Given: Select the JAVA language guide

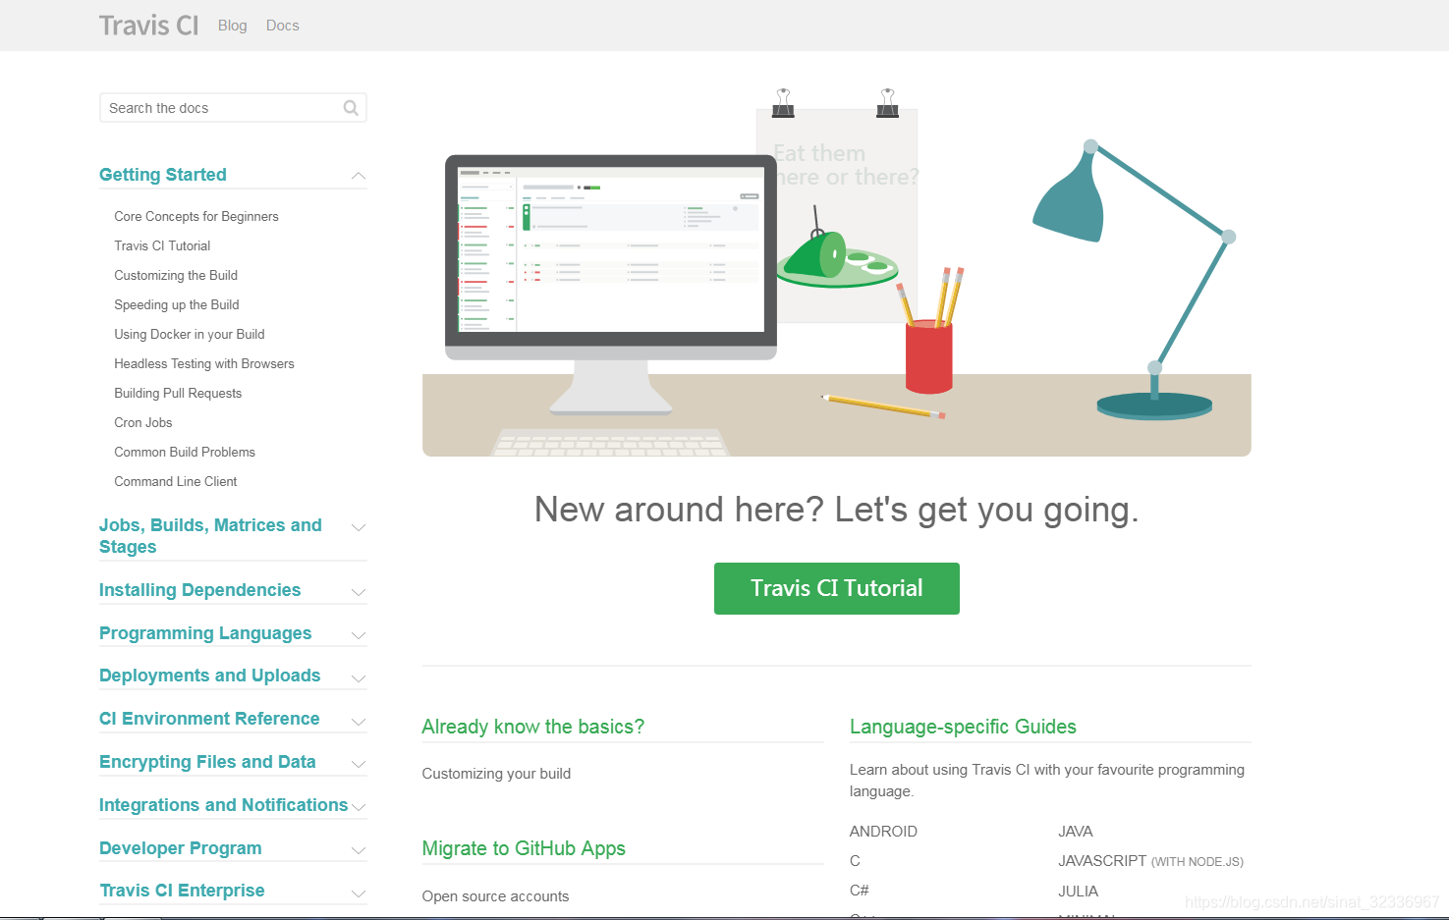Looking at the screenshot, I should (1076, 832).
